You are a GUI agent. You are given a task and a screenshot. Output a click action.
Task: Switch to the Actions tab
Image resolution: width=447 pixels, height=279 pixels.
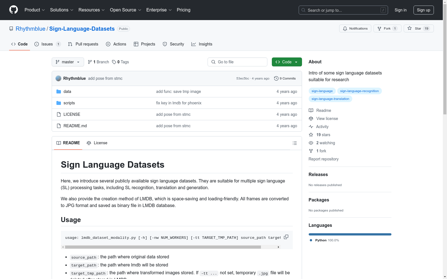click(116, 44)
